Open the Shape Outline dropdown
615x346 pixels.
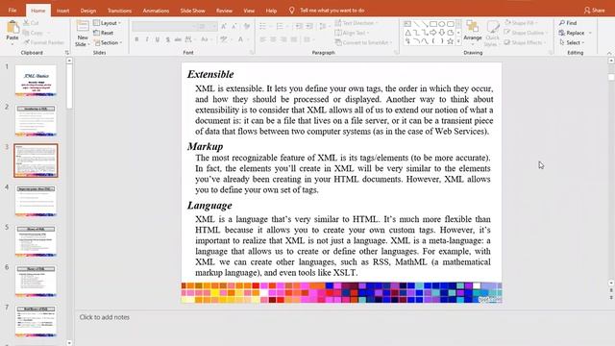[x=526, y=33]
